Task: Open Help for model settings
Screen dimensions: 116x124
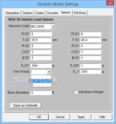Action: pyautogui.click(x=102, y=117)
